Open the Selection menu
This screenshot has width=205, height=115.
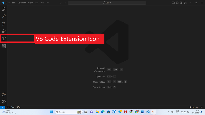[22, 3]
